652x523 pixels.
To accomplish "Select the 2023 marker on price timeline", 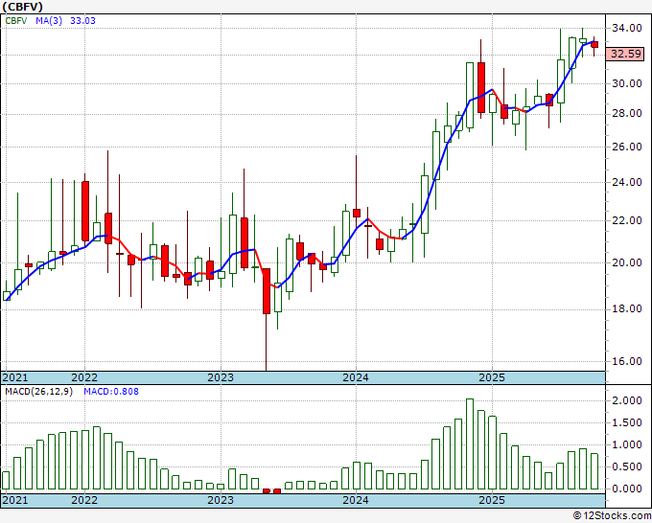I will (221, 377).
